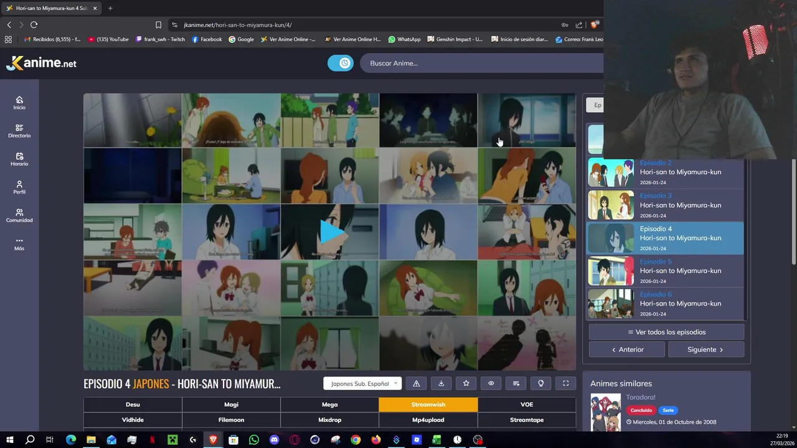The height and width of the screenshot is (448, 797).
Task: Click the browser address bar URL
Action: pyautogui.click(x=238, y=25)
